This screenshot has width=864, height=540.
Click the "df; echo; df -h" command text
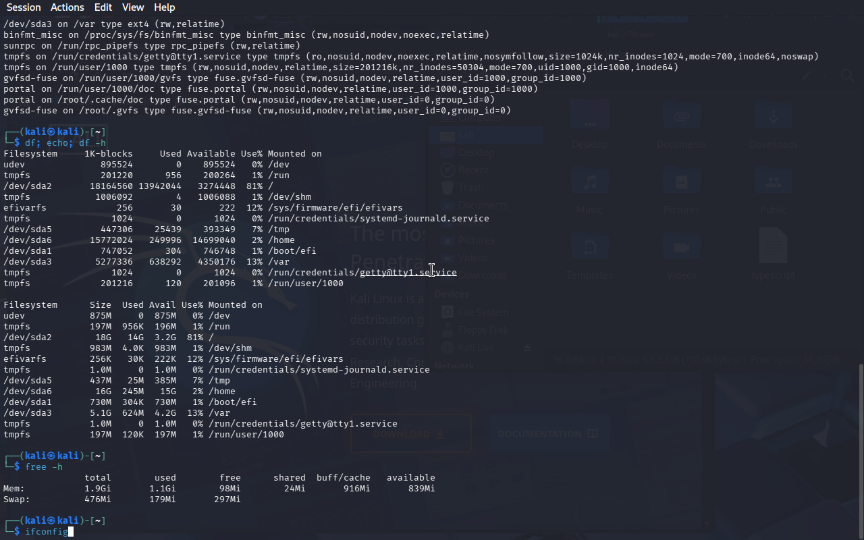65,143
